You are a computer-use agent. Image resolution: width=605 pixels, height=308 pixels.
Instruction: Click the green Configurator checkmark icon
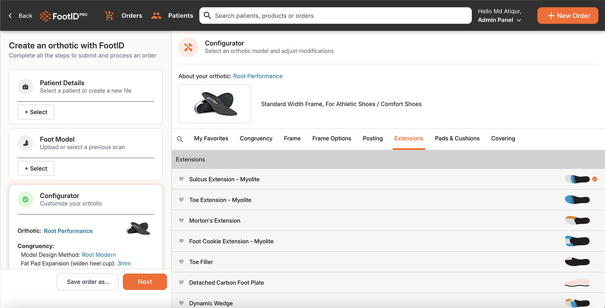(x=25, y=199)
